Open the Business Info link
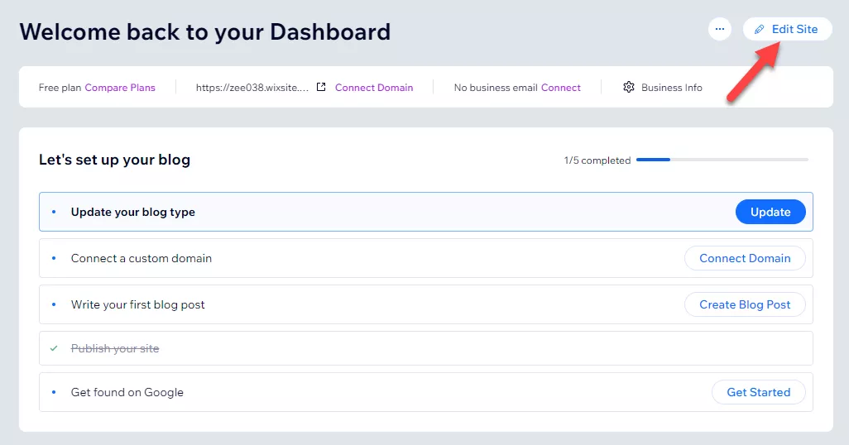This screenshot has height=445, width=849. (x=671, y=87)
